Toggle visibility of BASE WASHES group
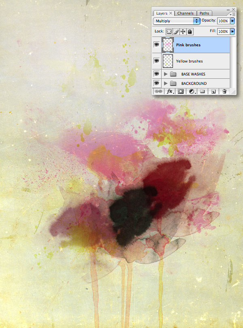 pyautogui.click(x=157, y=74)
